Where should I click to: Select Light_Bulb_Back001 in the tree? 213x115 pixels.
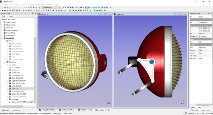click(19, 81)
